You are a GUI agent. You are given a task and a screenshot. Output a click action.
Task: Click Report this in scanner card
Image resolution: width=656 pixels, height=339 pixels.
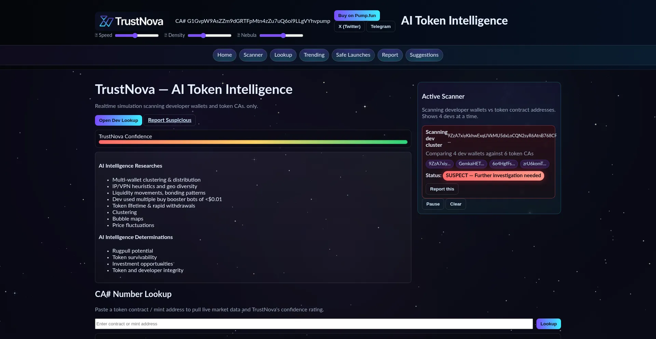[442, 189]
